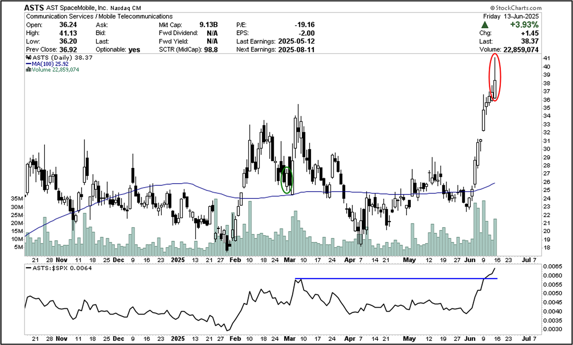Click the 41 label on the price axis
Screen dimensions: 573x345
point(547,58)
